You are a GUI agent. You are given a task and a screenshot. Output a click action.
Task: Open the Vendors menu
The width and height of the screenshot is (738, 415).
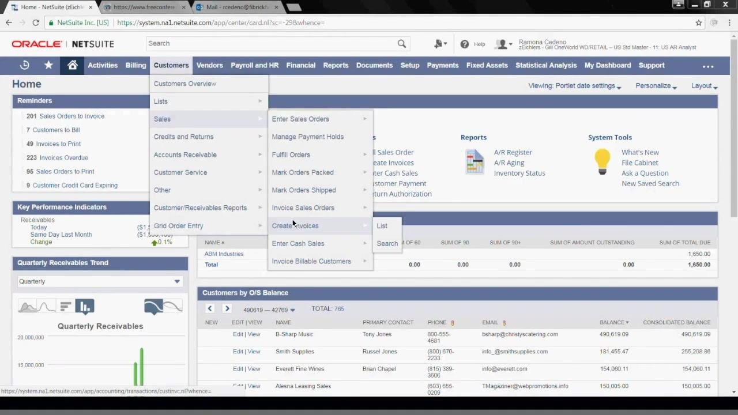click(x=209, y=65)
